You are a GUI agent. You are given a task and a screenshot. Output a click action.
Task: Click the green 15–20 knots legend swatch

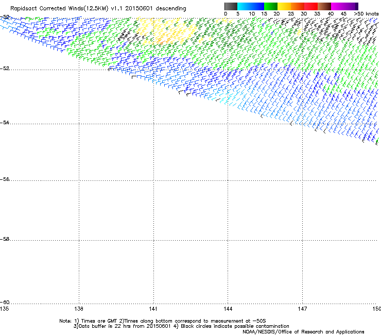click(x=271, y=6)
